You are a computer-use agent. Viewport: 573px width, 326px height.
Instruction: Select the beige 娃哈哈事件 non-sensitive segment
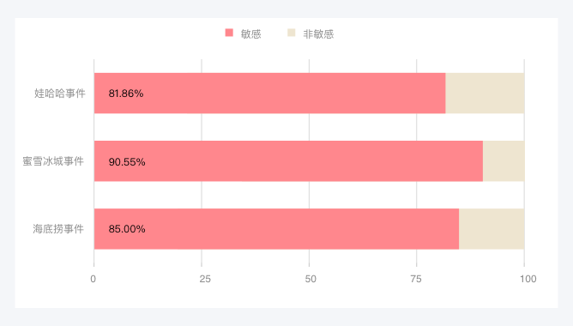(485, 94)
